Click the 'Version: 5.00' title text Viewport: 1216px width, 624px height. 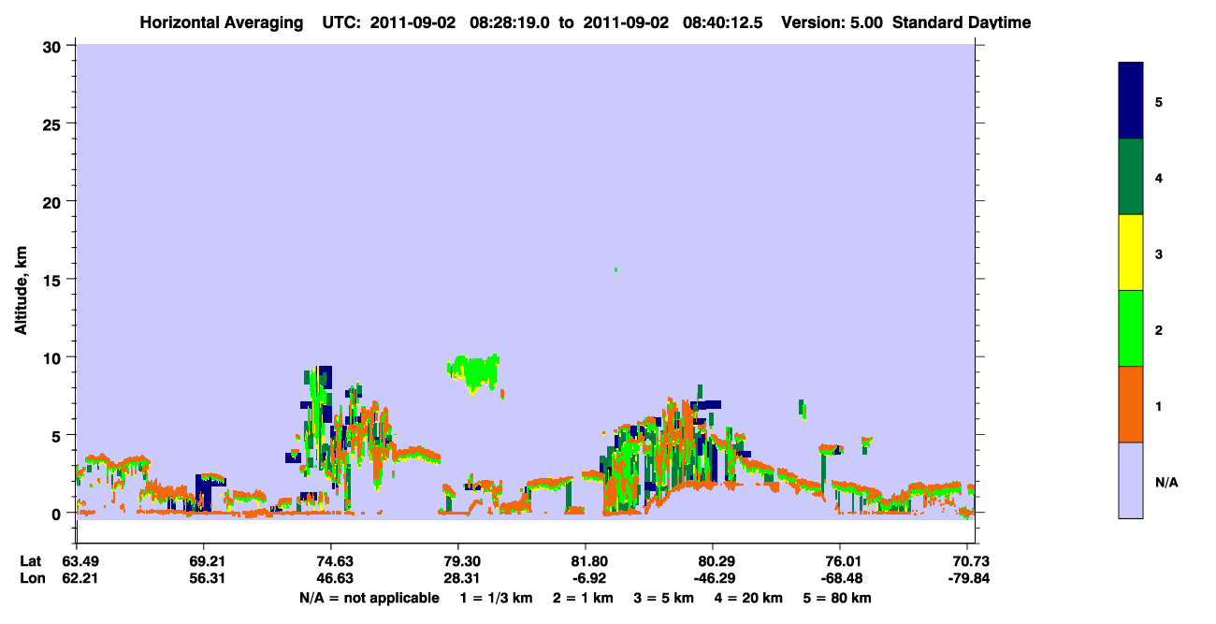pos(833,22)
